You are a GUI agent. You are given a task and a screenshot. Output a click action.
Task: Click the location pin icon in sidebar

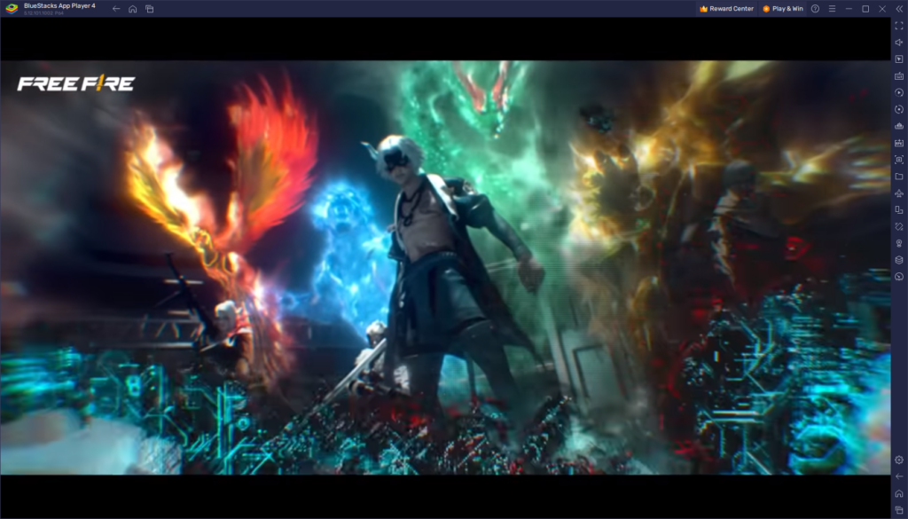click(898, 243)
